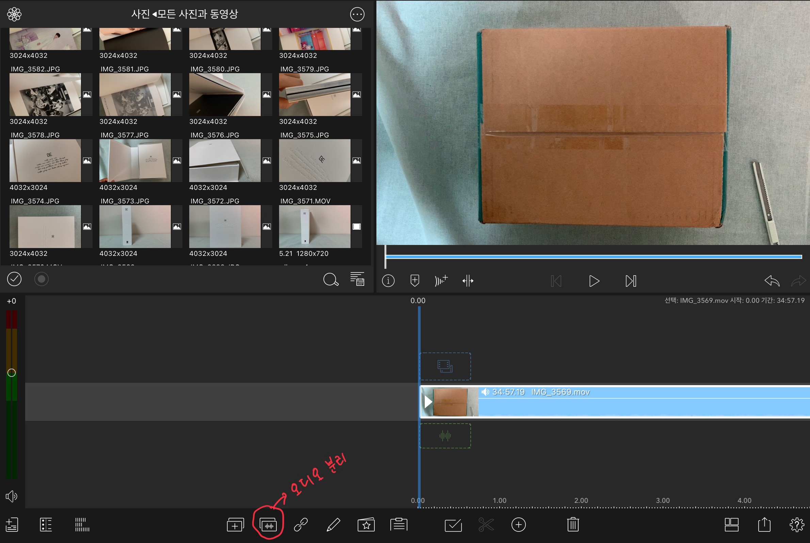810x543 pixels.
Task: Click the trash icon to delete clip
Action: coord(573,524)
